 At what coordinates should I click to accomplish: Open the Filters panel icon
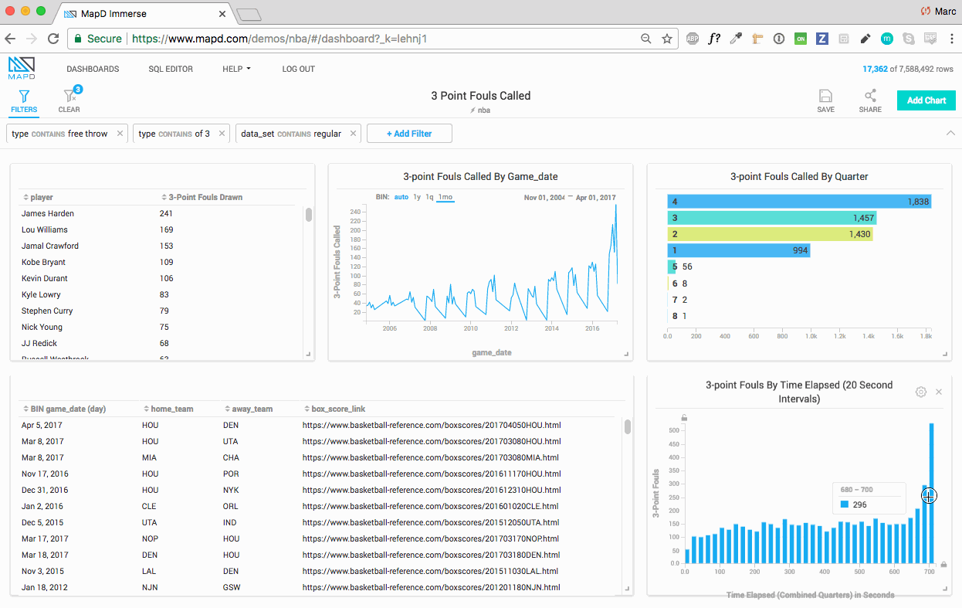(x=24, y=101)
